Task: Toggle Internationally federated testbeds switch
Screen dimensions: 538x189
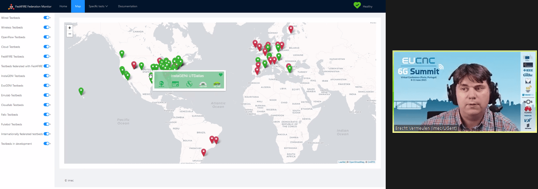Action: coord(46,134)
